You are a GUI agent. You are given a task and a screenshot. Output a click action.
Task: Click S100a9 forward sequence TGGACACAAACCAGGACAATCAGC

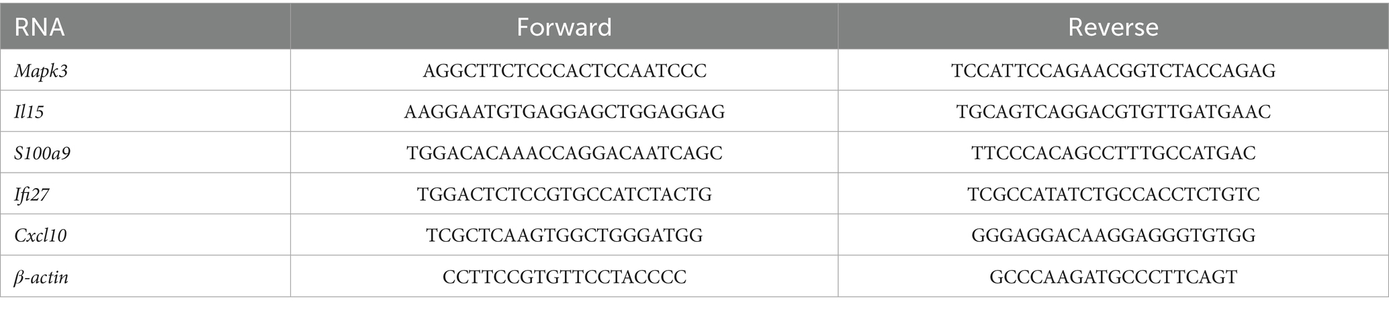[x=564, y=153]
